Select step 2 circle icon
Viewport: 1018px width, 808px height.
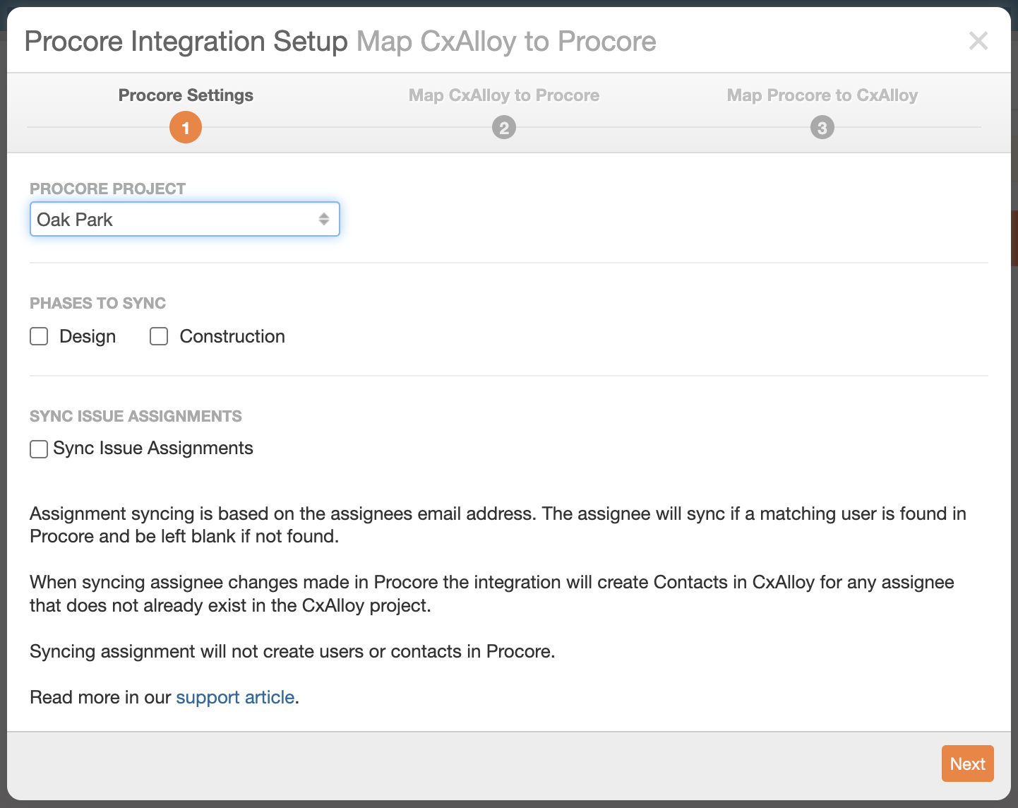pyautogui.click(x=504, y=128)
